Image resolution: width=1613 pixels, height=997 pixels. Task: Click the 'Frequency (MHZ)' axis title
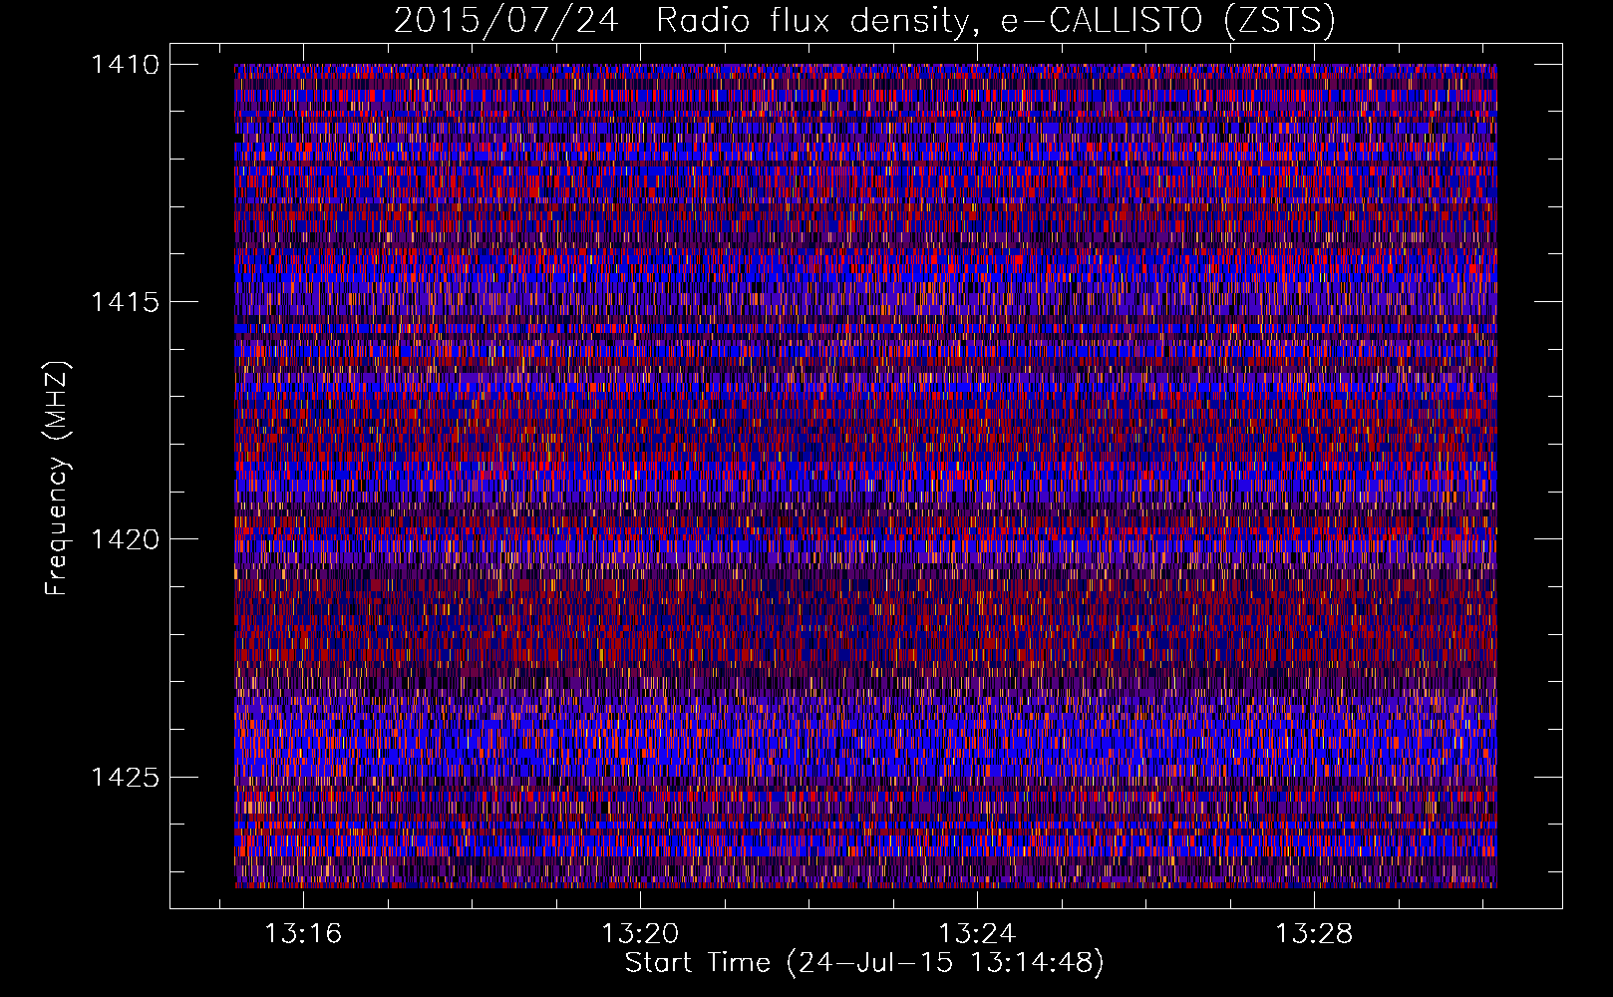pos(58,478)
